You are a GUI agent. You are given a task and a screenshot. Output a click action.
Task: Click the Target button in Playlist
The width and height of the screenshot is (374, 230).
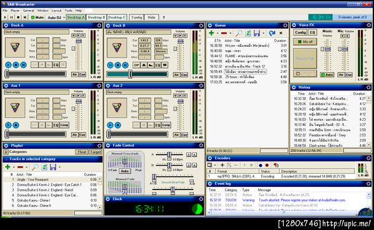(95, 152)
